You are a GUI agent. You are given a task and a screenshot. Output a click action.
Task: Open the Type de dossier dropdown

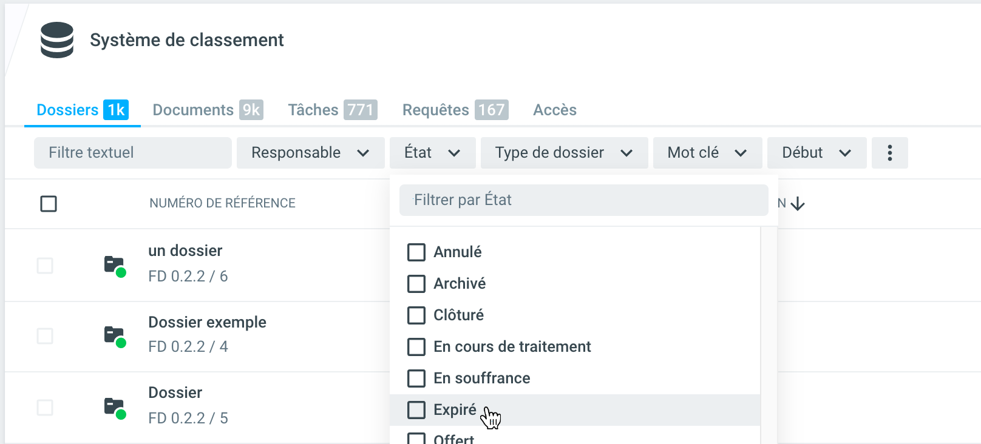pyautogui.click(x=564, y=153)
